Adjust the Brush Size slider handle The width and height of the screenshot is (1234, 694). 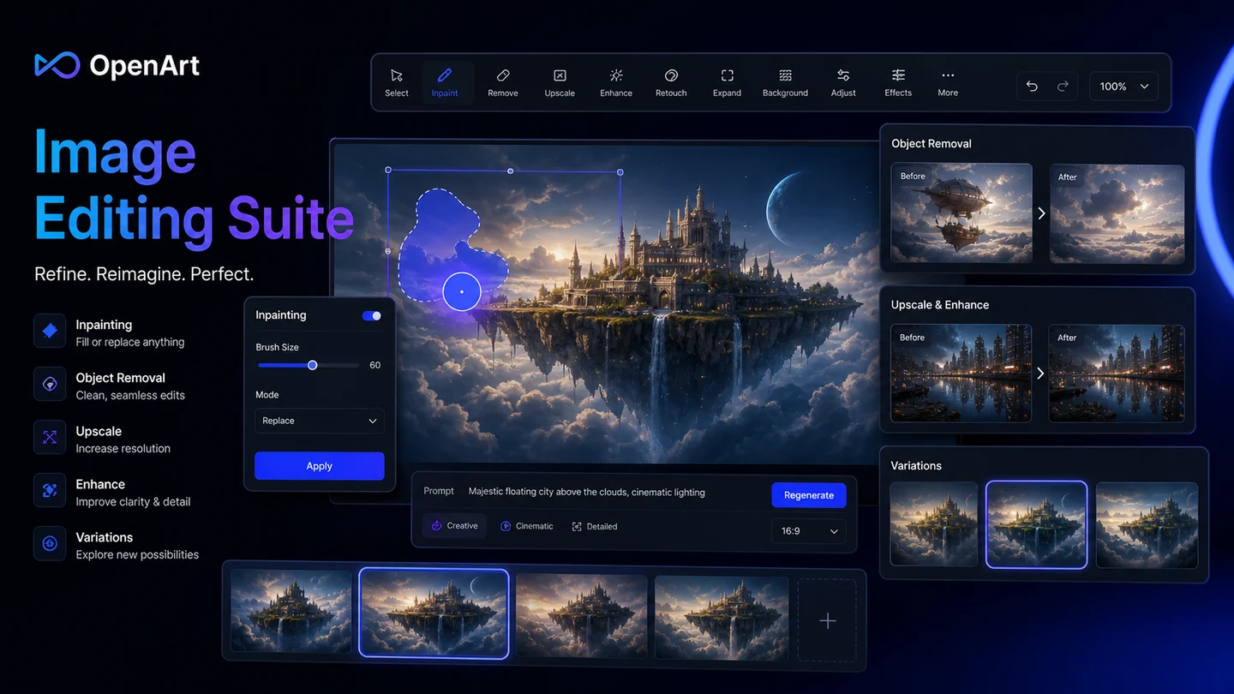coord(313,365)
